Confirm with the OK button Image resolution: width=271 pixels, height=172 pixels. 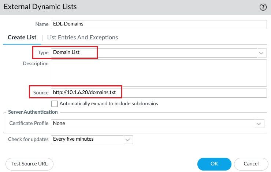tap(214, 164)
